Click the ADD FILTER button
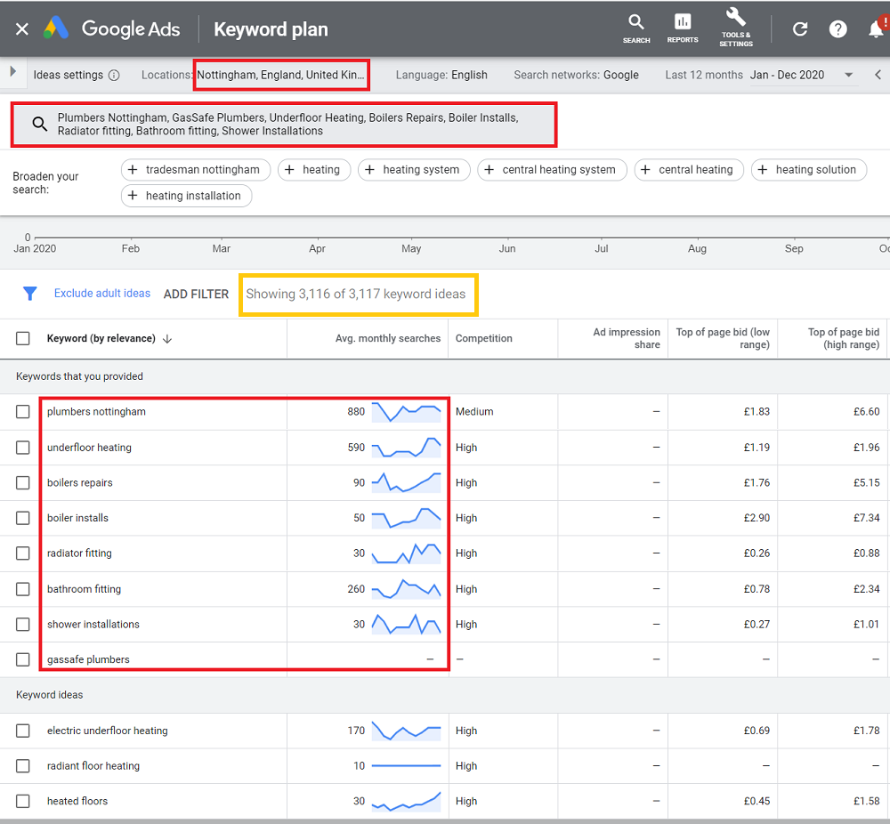 [196, 294]
